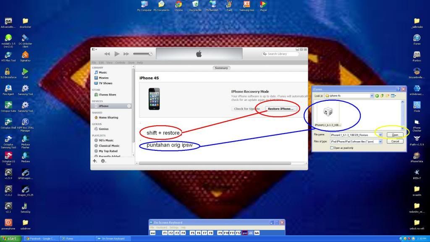
Task: Open the HTI Misc Tool desktop icon
Action: [8, 57]
